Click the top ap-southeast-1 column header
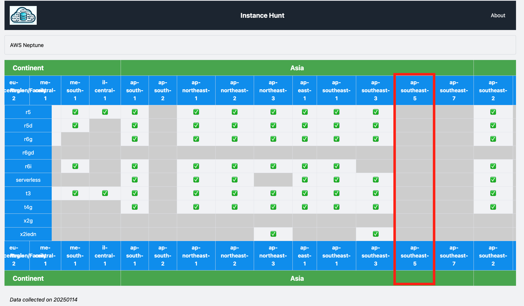This screenshot has height=306, width=524. point(336,90)
